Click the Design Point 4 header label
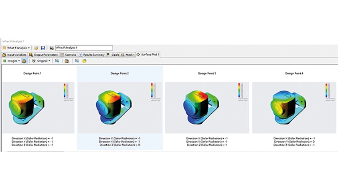Image resolution: width=338 pixels, height=190 pixels. tap(293, 73)
